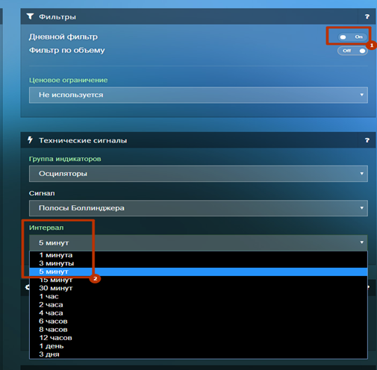Select 4 часа interval option
This screenshot has width=377, height=370.
(199, 313)
